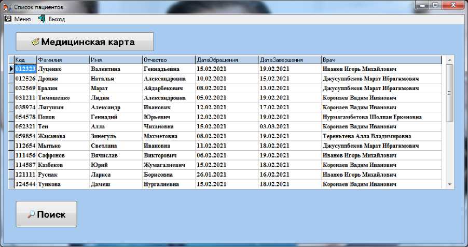Screen dimensions: 468x247
Task: Open the Медицинская карта button
Action: 85,42
